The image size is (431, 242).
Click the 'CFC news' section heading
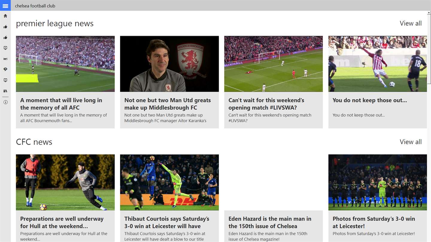coord(34,142)
